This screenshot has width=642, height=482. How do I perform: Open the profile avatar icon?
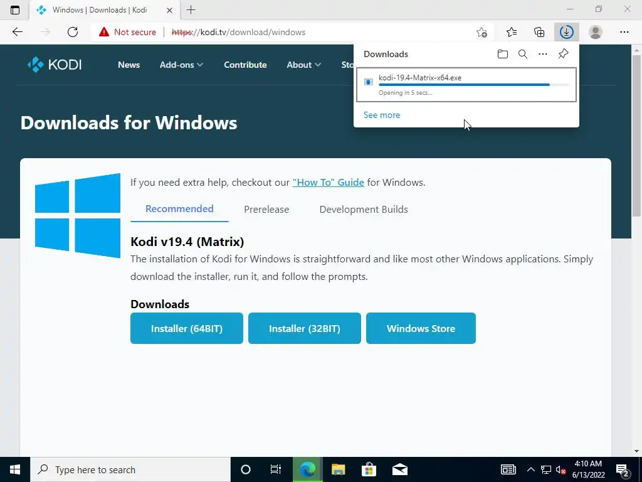(596, 32)
